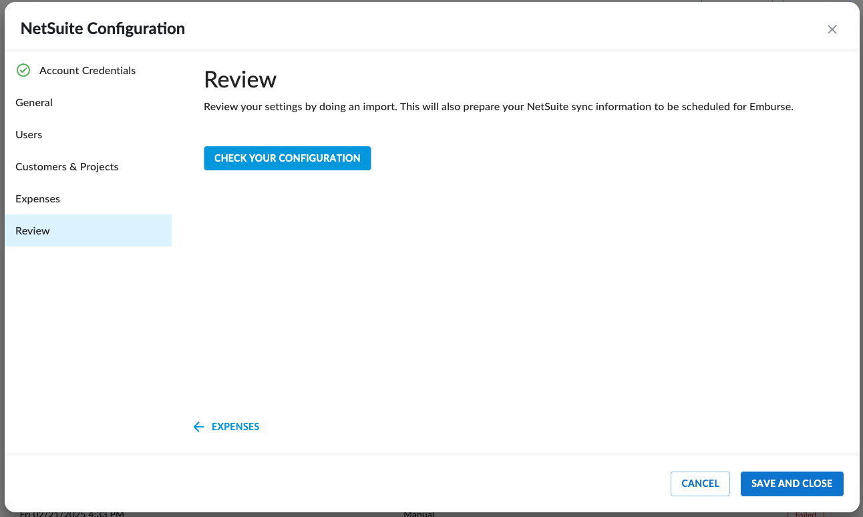Click the 'Review your settings' description text
This screenshot has height=517, width=863.
coord(498,107)
